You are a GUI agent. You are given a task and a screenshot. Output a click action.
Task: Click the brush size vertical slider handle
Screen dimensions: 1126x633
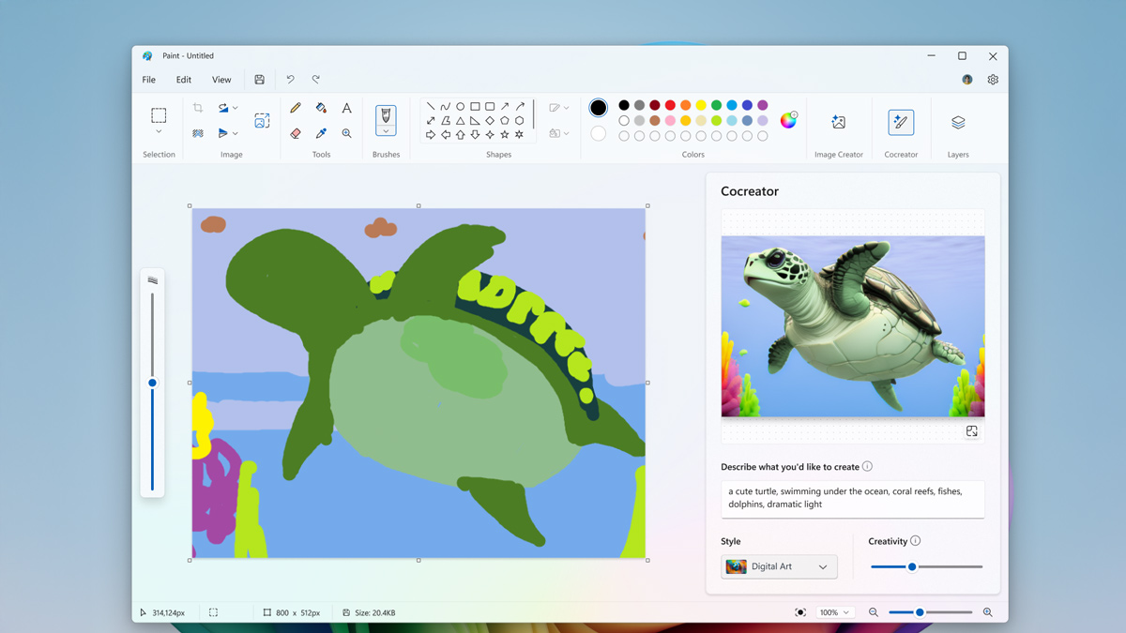coord(152,383)
